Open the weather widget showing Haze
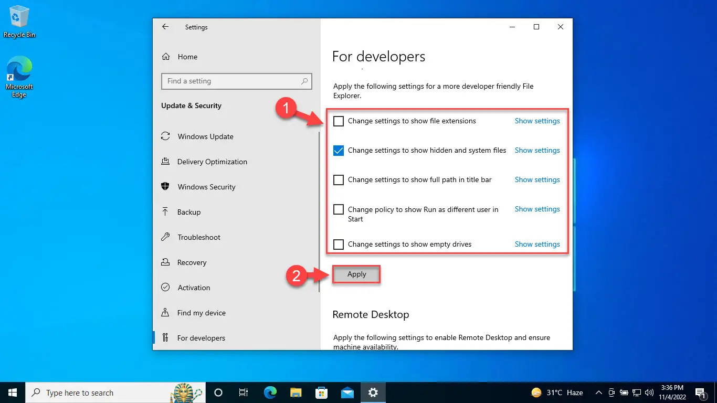 pos(557,393)
